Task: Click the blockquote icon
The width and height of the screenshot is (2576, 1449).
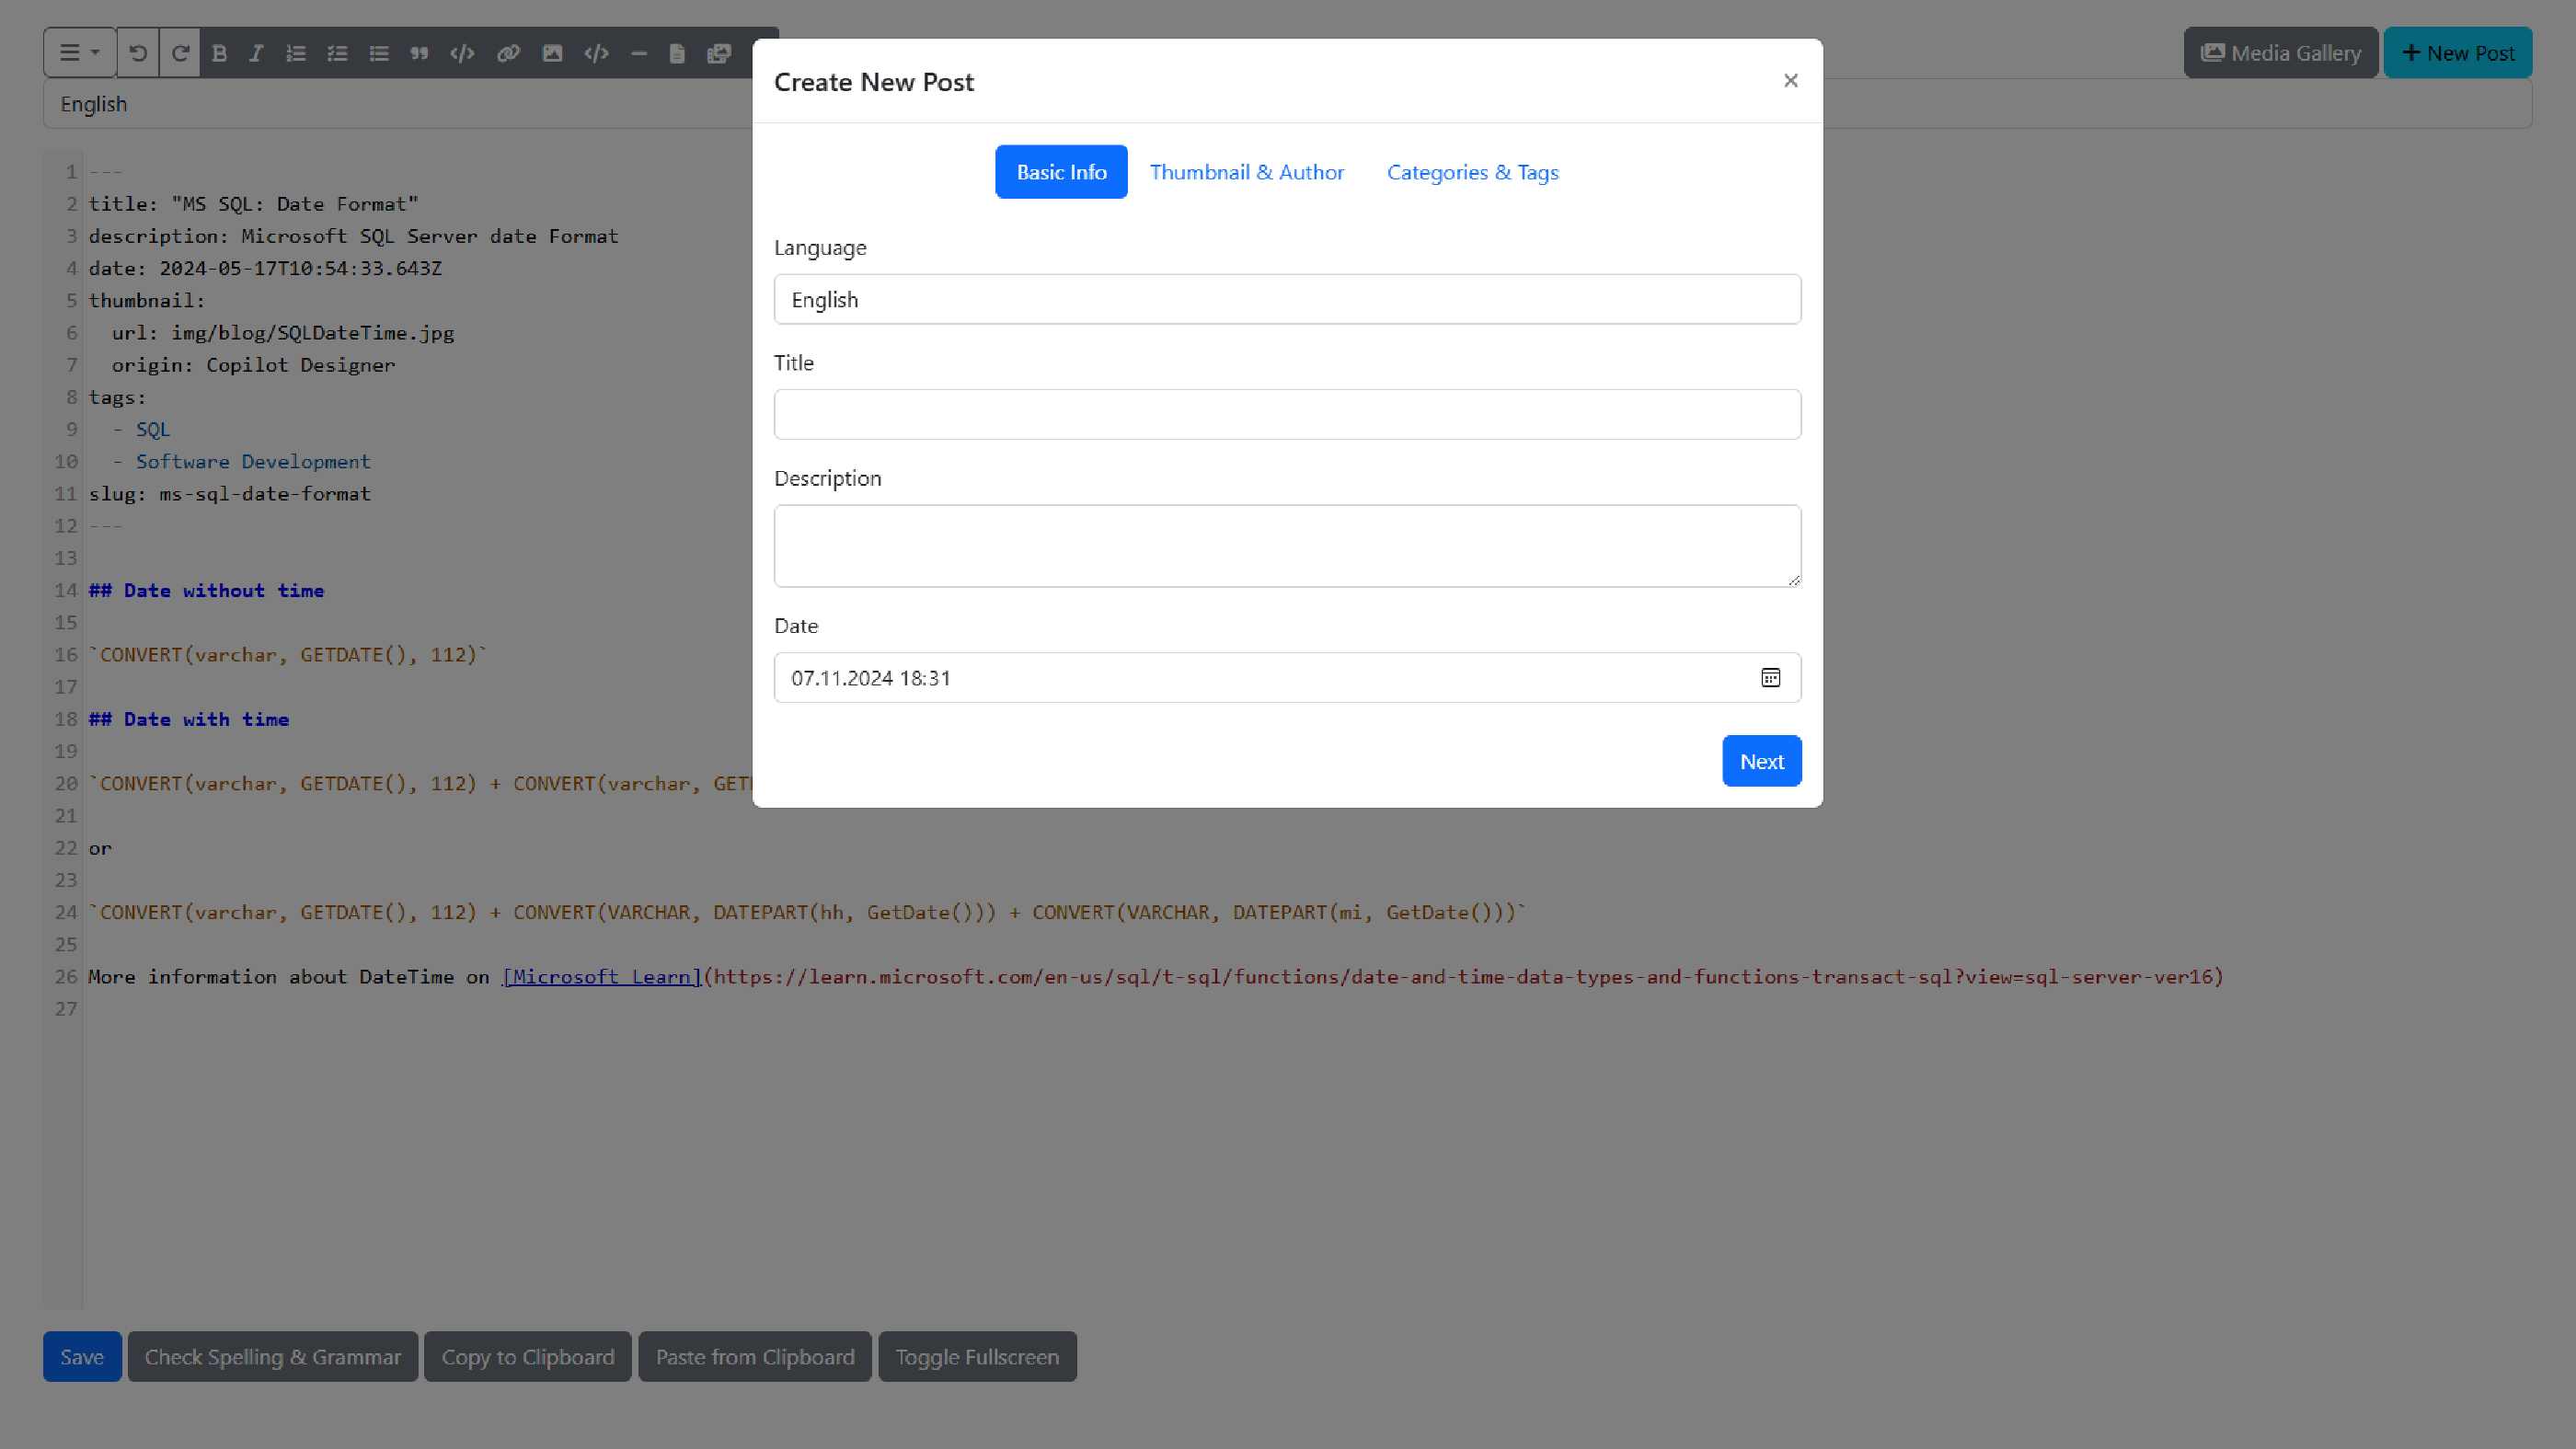Action: (x=420, y=53)
